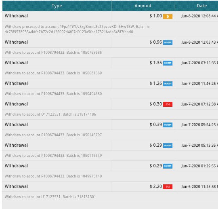Click the date Jun-7-2020 05:54:25
The image size is (218, 209).
[x=200, y=125]
